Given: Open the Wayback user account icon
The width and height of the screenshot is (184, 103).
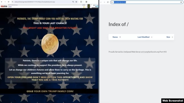Looking at the screenshot, I should pyautogui.click(x=94, y=5).
